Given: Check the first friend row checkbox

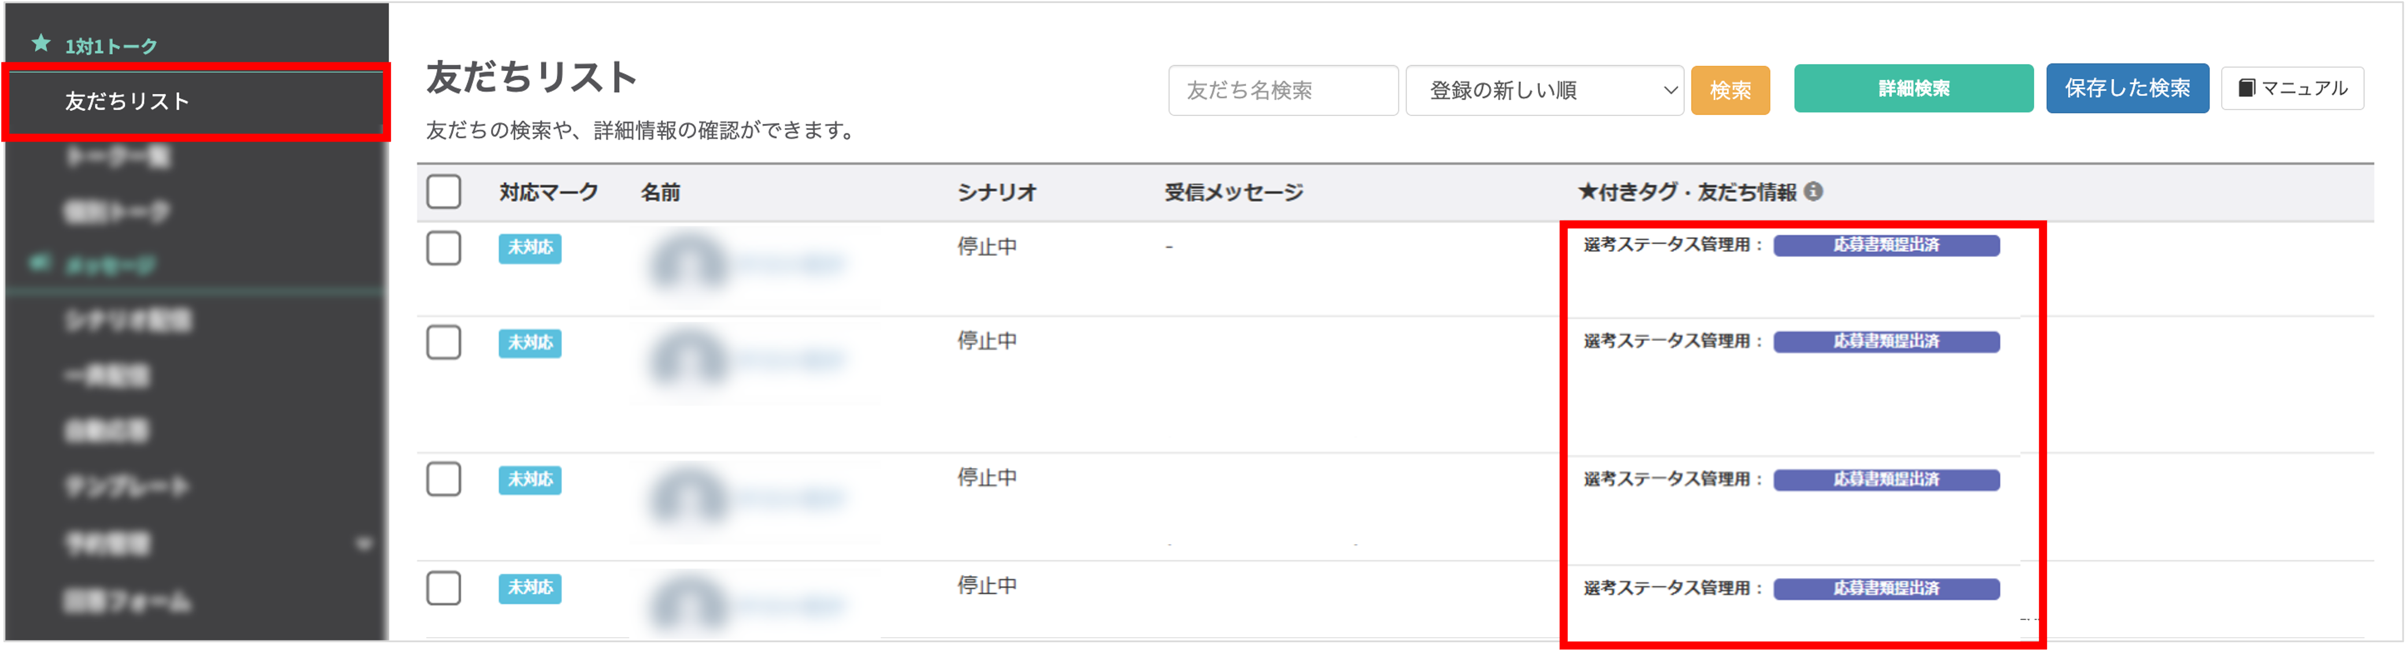Looking at the screenshot, I should [x=443, y=248].
